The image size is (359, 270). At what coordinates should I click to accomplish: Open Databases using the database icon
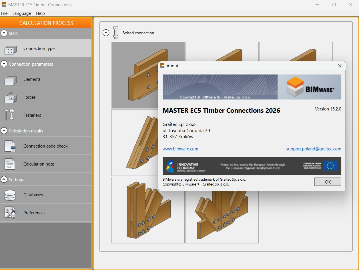pyautogui.click(x=11, y=195)
